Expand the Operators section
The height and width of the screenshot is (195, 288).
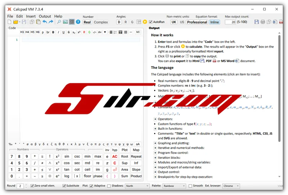pyautogui.click(x=155, y=119)
